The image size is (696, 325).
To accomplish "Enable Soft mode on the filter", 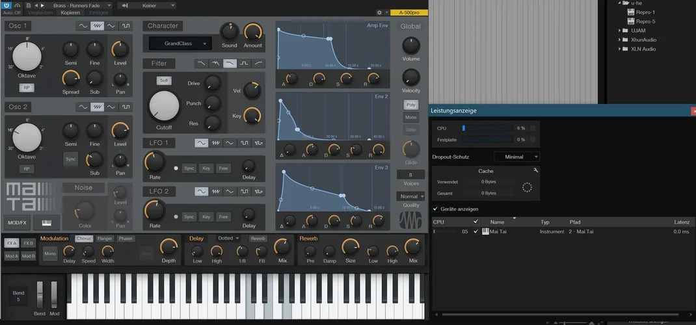I will pyautogui.click(x=164, y=81).
